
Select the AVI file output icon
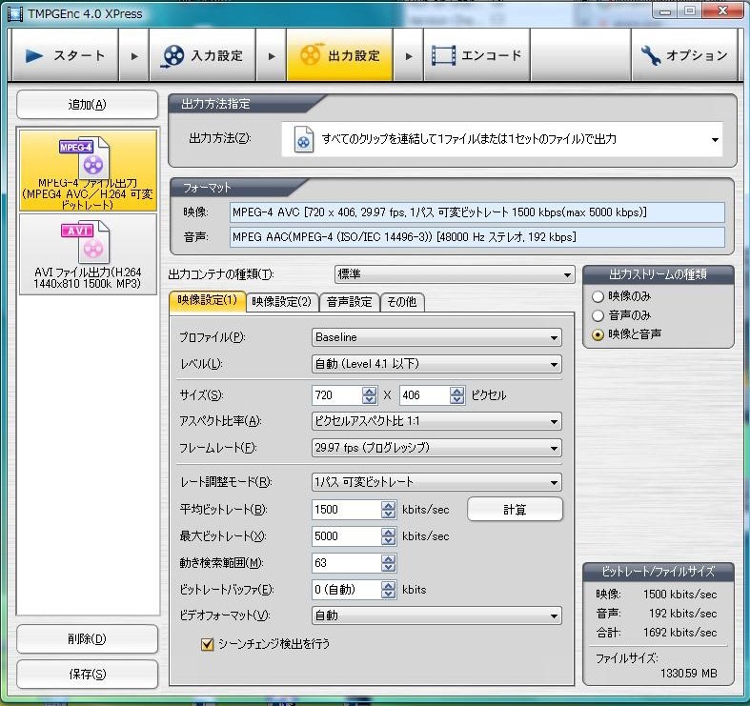click(x=86, y=242)
